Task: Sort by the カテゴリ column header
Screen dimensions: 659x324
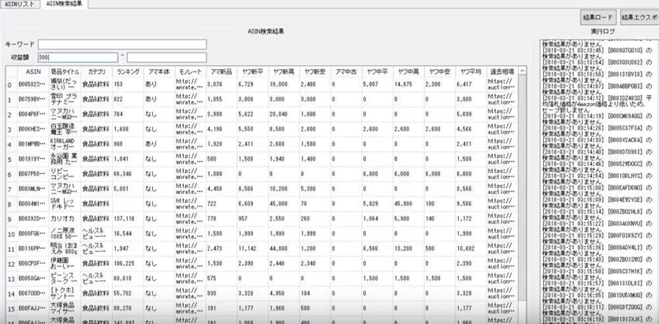Action: (96, 71)
